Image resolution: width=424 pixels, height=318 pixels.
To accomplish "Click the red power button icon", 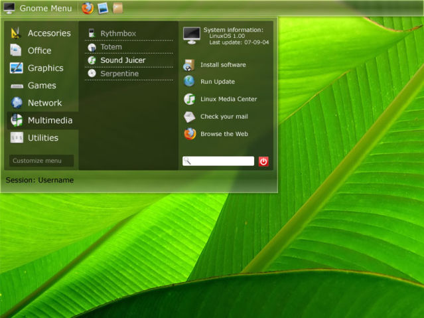I will click(263, 161).
